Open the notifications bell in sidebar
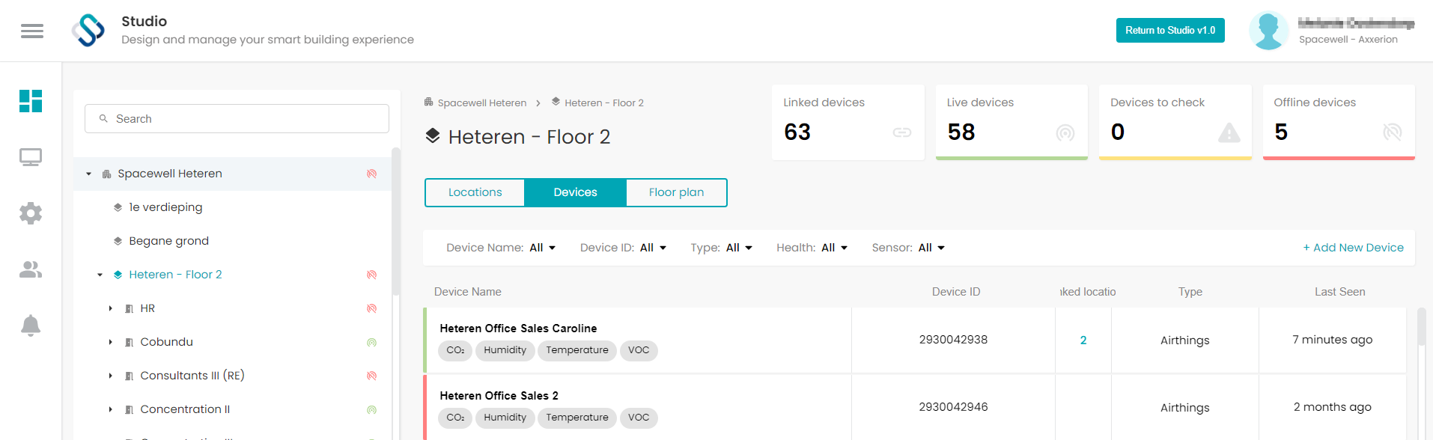The image size is (1433, 440). click(x=31, y=326)
